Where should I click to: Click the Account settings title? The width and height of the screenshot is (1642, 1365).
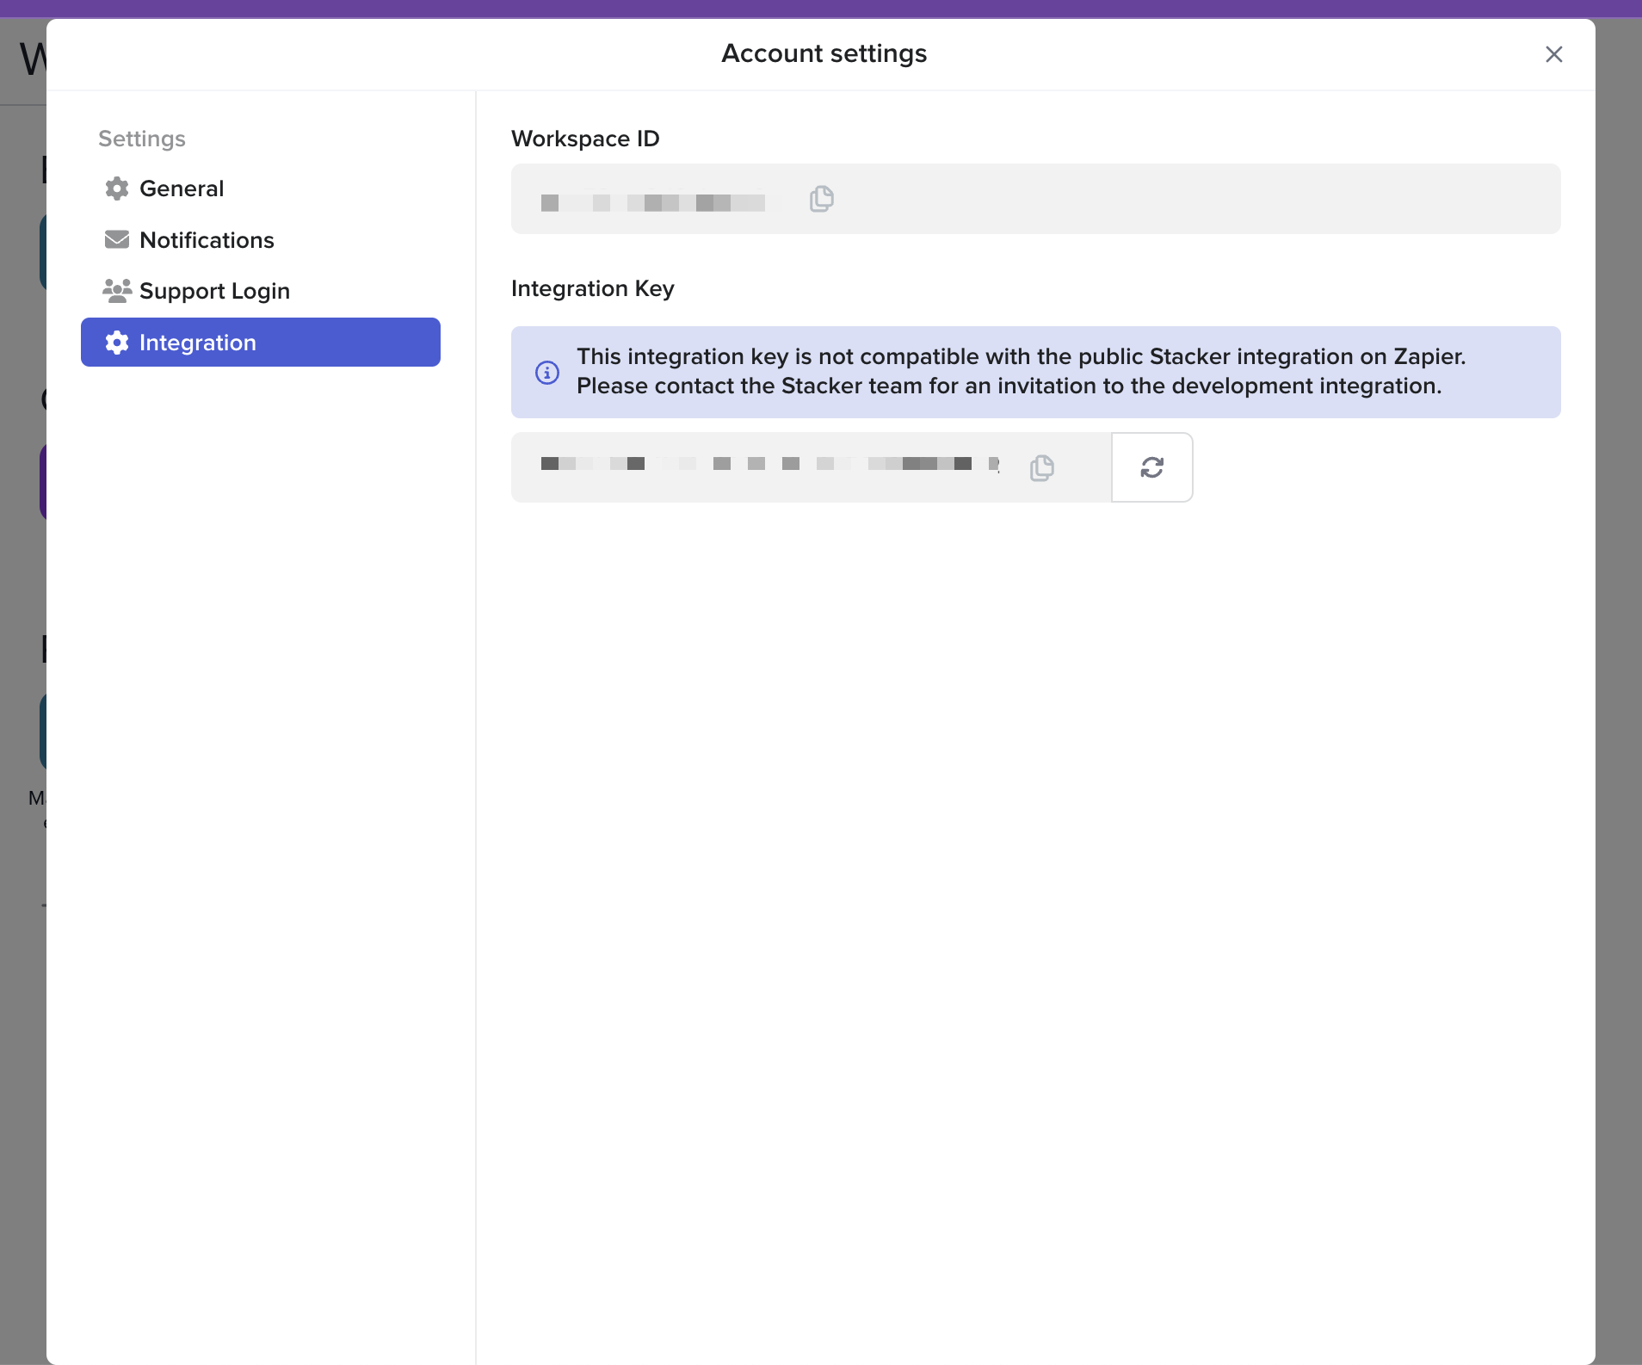824,53
